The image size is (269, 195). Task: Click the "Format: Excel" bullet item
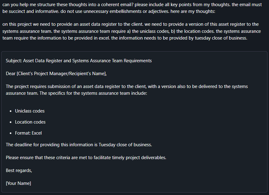tap(28, 133)
